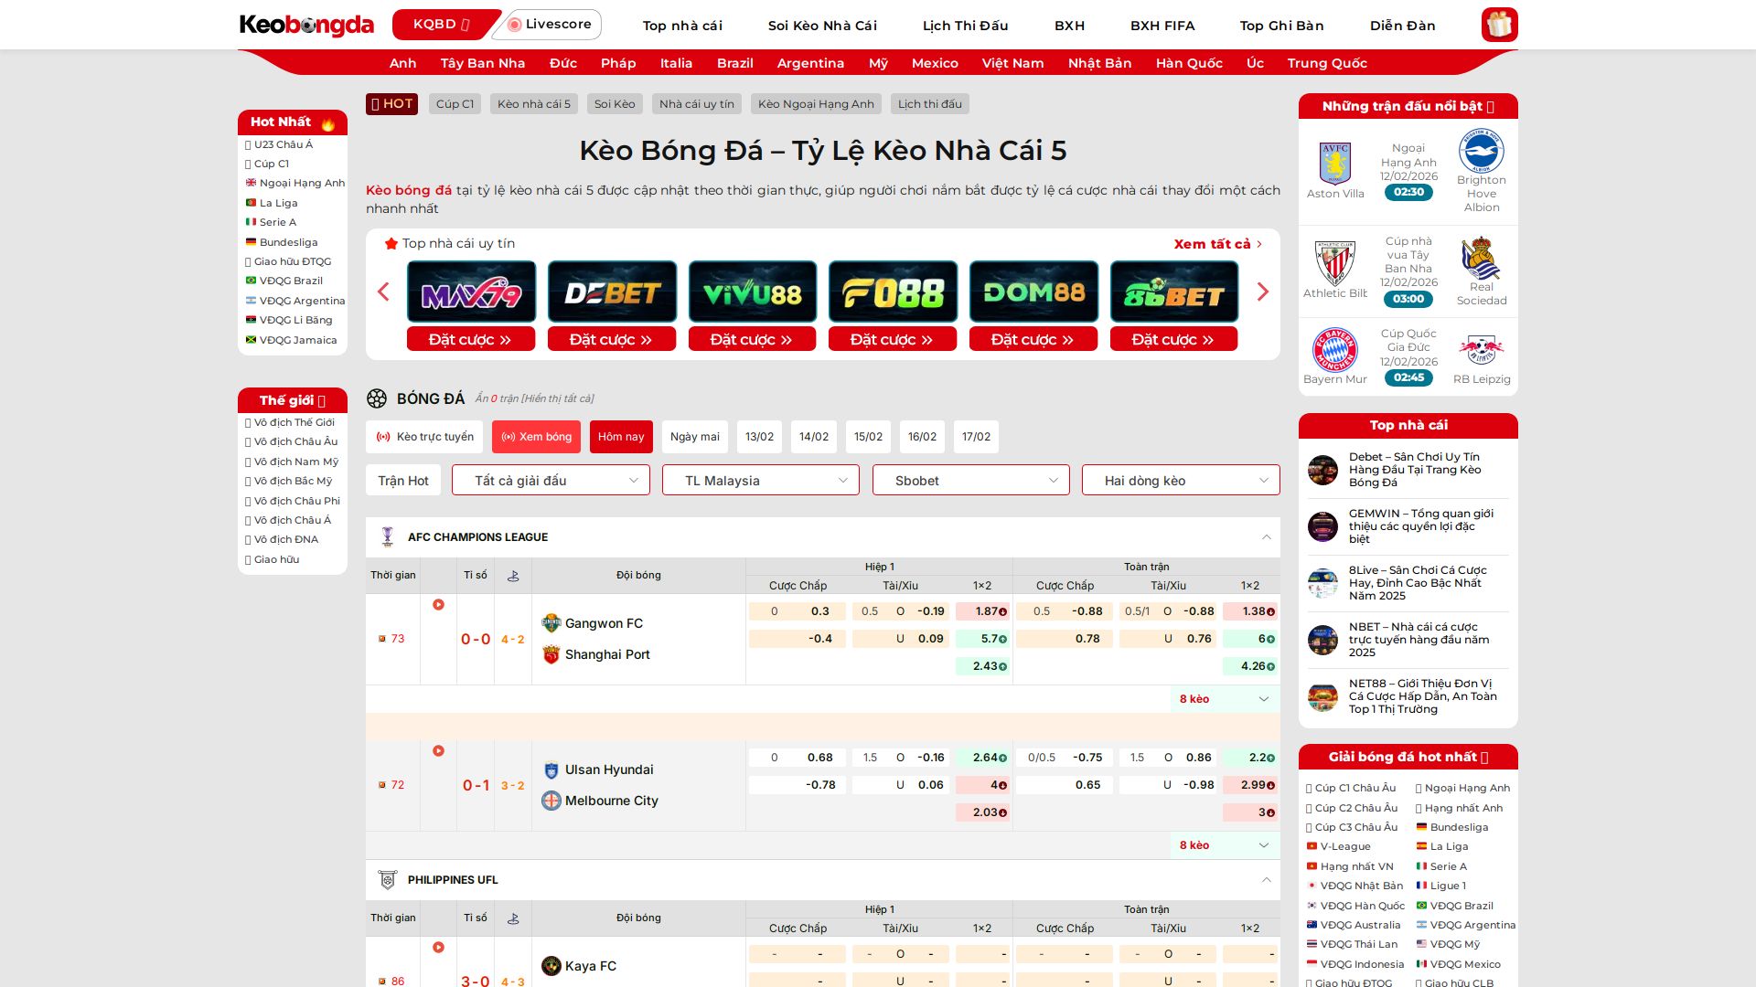The width and height of the screenshot is (1756, 987).
Task: Click the Bayern Munich club crest
Action: (x=1334, y=349)
